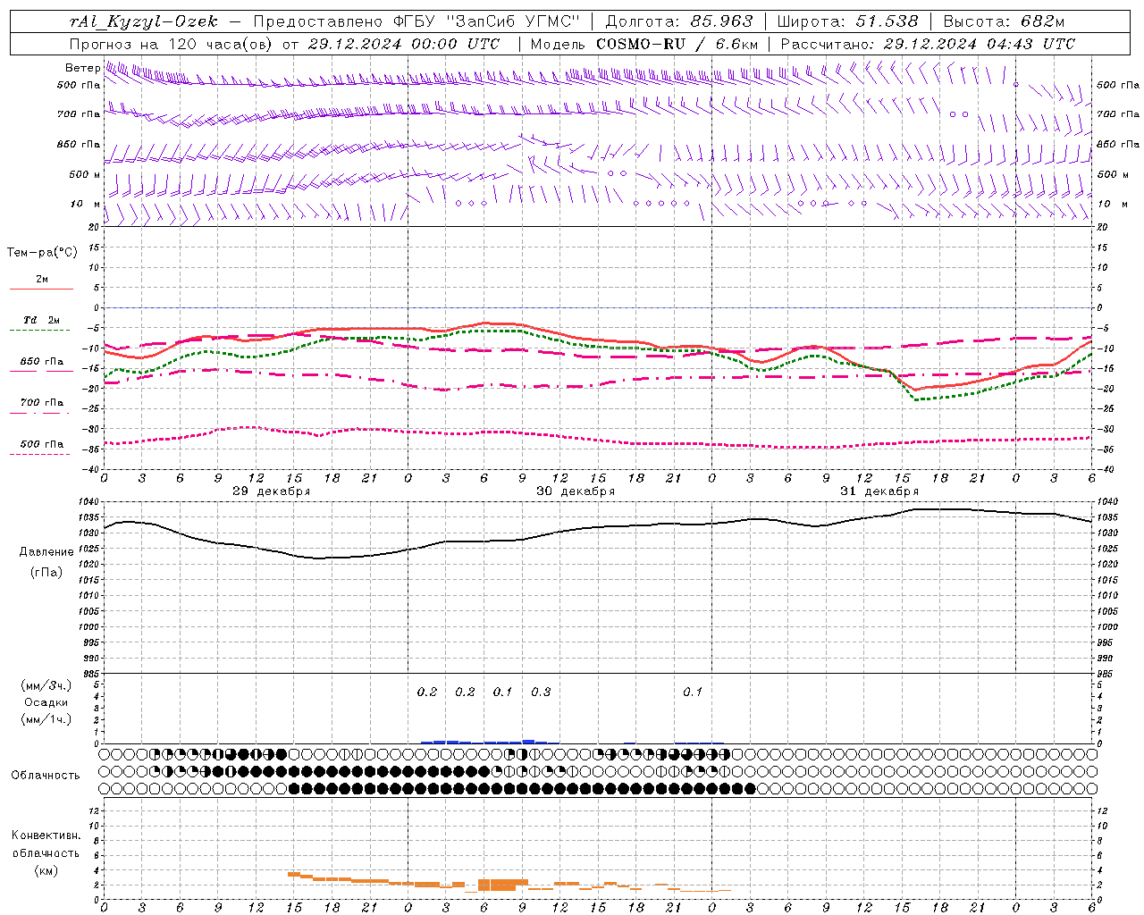Click the (км) unit of convective cloudiness

[46, 870]
